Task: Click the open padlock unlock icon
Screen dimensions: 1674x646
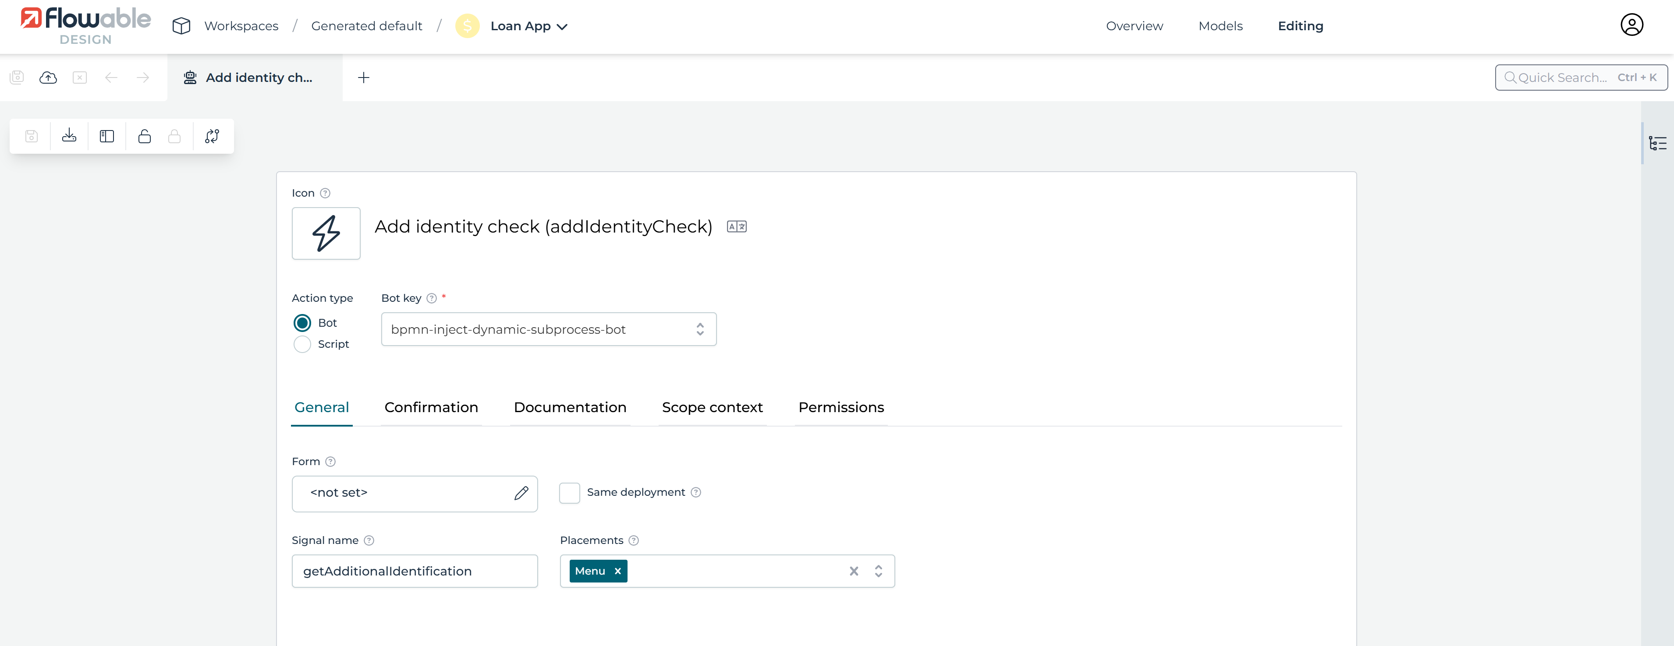Action: [x=144, y=136]
